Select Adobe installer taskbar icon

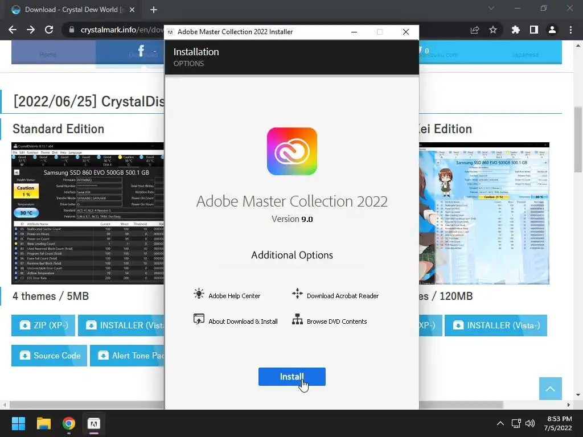coord(94,423)
